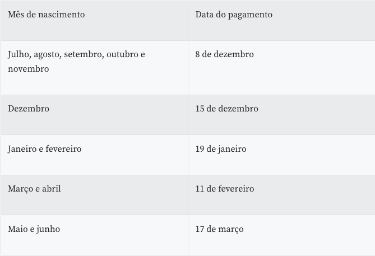Select the '8 de dezembro' payment date cell
The image size is (375, 256).
pyautogui.click(x=224, y=54)
